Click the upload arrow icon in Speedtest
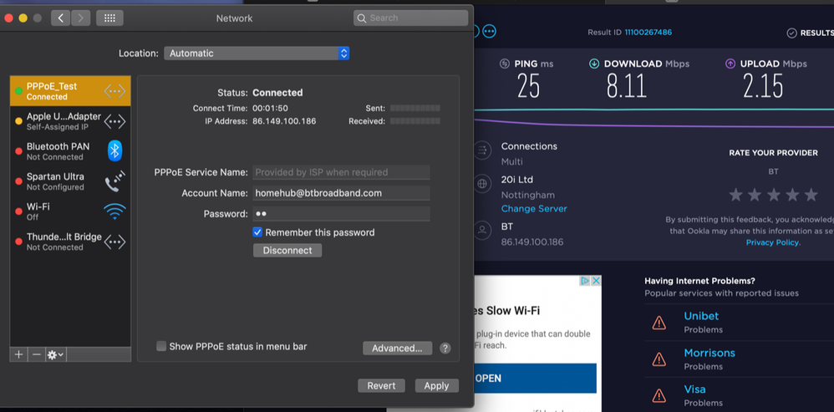Image resolution: width=834 pixels, height=412 pixels. click(730, 64)
